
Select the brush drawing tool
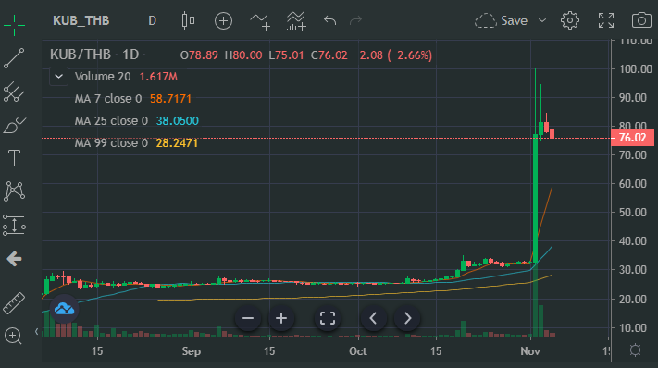pos(14,126)
